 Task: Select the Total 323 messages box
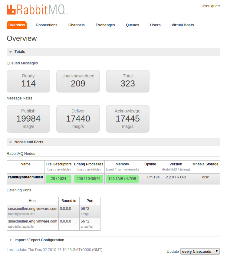click(x=128, y=81)
